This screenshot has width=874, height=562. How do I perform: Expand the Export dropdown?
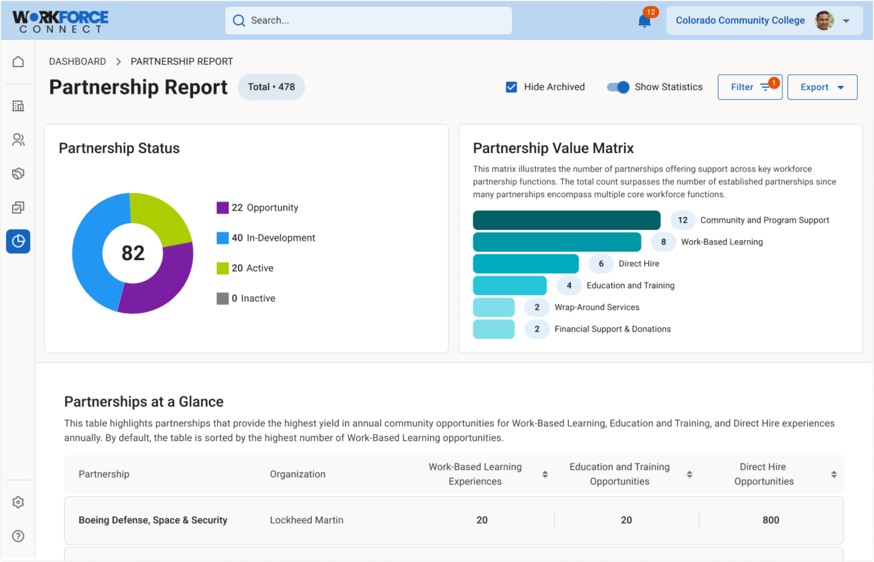click(x=822, y=87)
